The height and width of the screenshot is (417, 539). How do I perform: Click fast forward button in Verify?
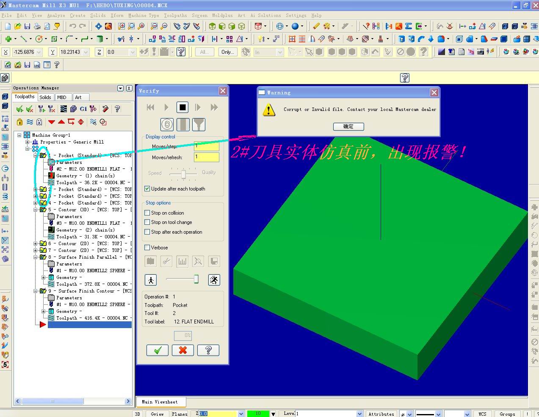pos(214,108)
